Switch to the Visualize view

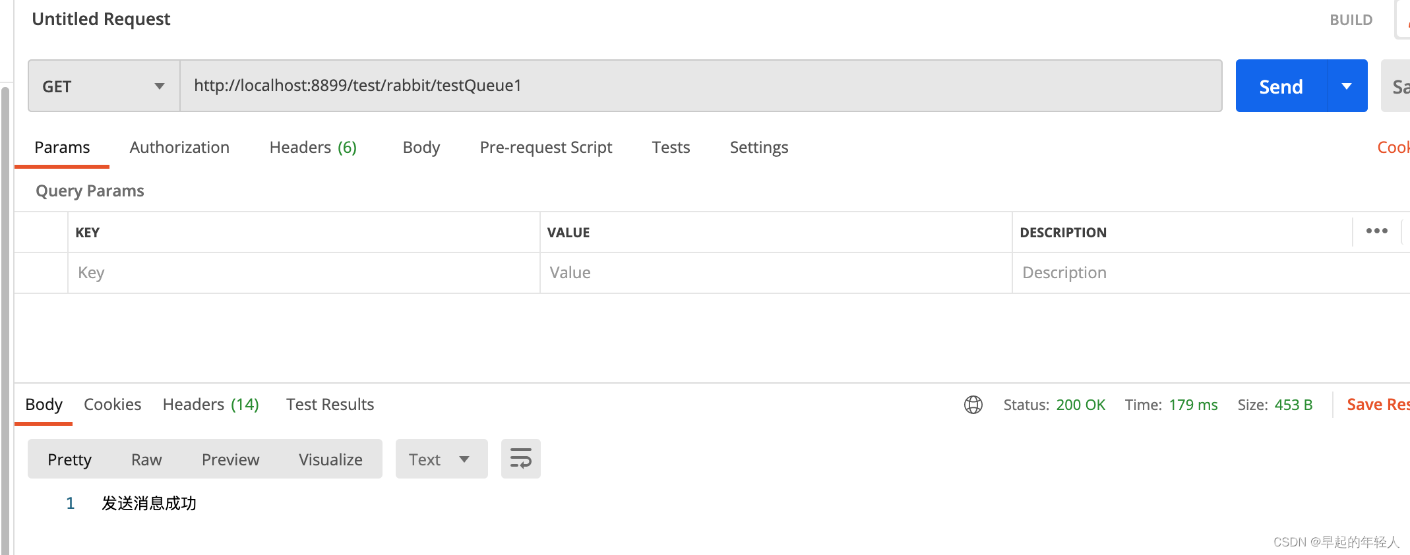[330, 459]
